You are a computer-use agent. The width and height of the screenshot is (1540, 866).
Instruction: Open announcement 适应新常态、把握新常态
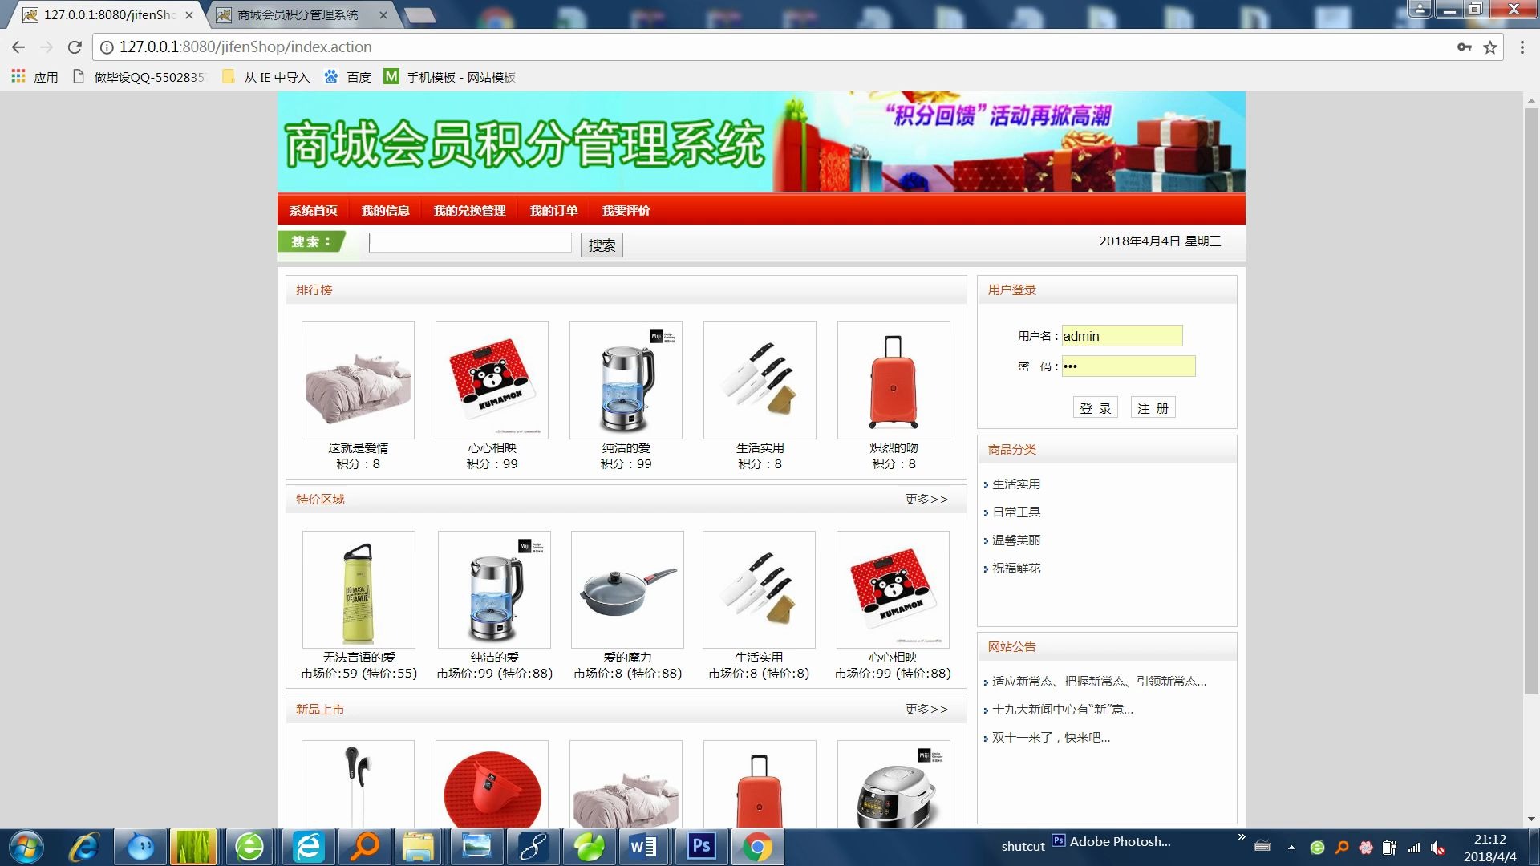[1099, 681]
